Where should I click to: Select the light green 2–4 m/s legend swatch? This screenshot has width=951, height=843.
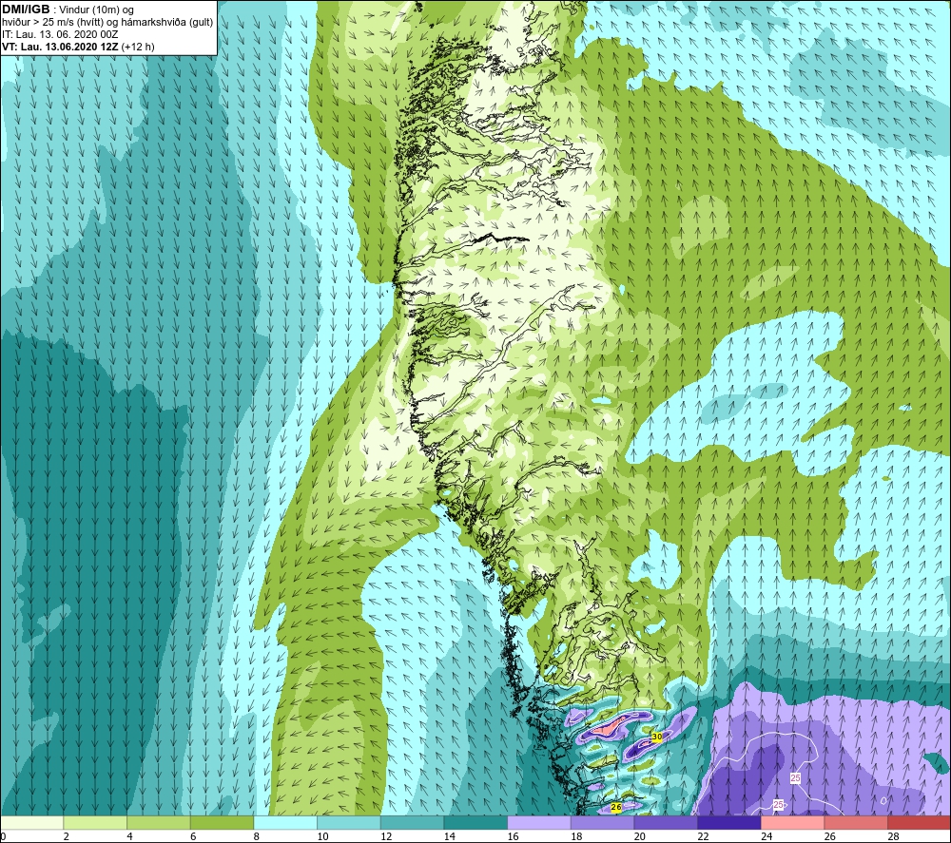click(95, 822)
